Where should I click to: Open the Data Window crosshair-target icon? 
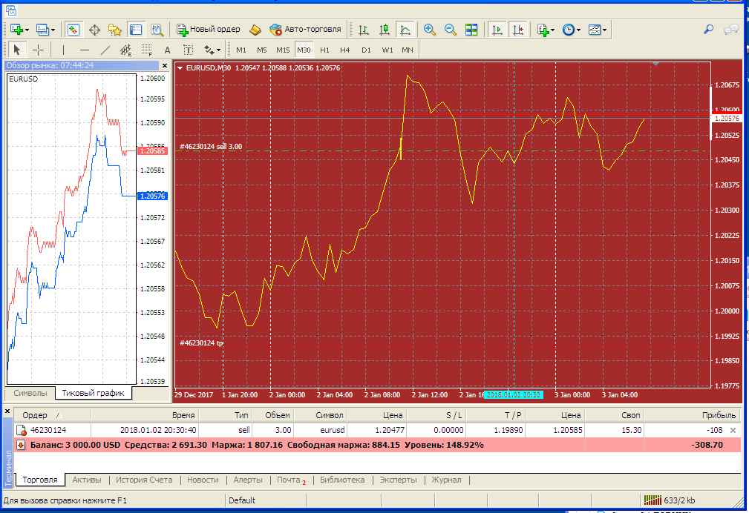[94, 30]
